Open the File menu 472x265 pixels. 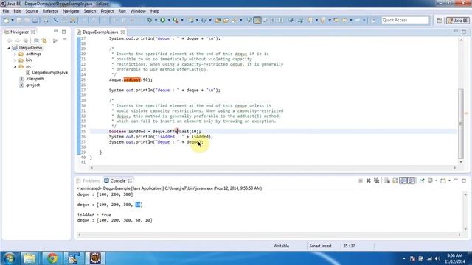tap(6, 11)
